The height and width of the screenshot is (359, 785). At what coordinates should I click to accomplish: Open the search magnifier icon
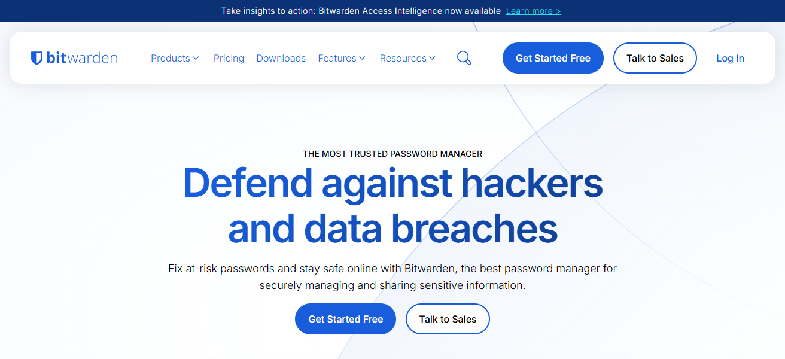464,58
